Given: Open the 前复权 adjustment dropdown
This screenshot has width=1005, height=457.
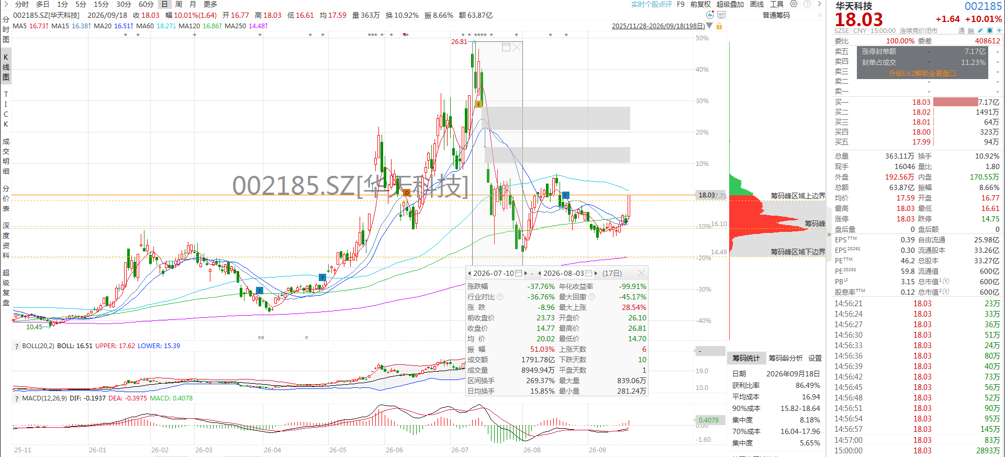Looking at the screenshot, I should tap(700, 4).
